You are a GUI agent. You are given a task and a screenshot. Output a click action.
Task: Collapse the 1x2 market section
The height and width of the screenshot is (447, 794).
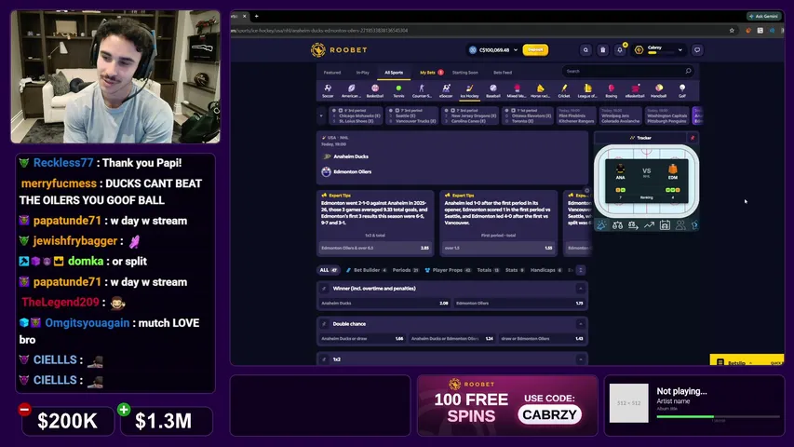[580, 359]
